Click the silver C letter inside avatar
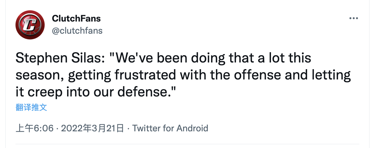Screen dimensions: 373x148 click(x=30, y=25)
